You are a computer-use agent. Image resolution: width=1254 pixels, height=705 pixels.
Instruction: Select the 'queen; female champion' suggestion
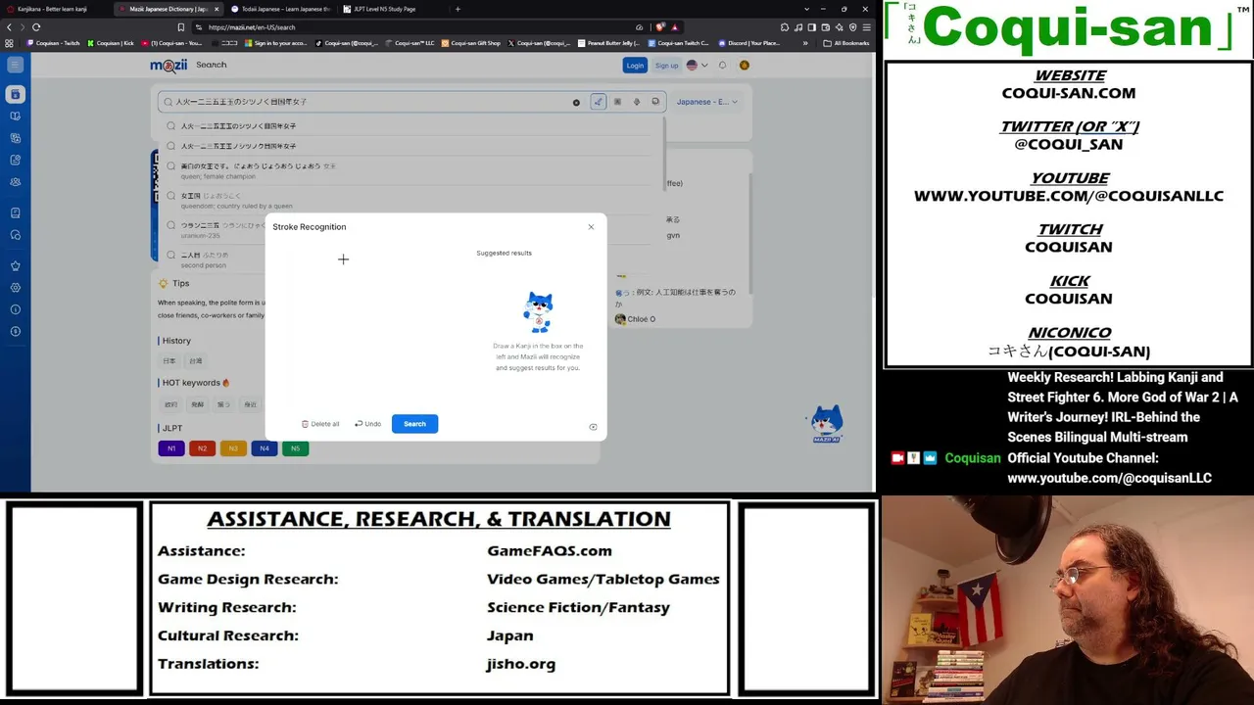tap(411, 171)
